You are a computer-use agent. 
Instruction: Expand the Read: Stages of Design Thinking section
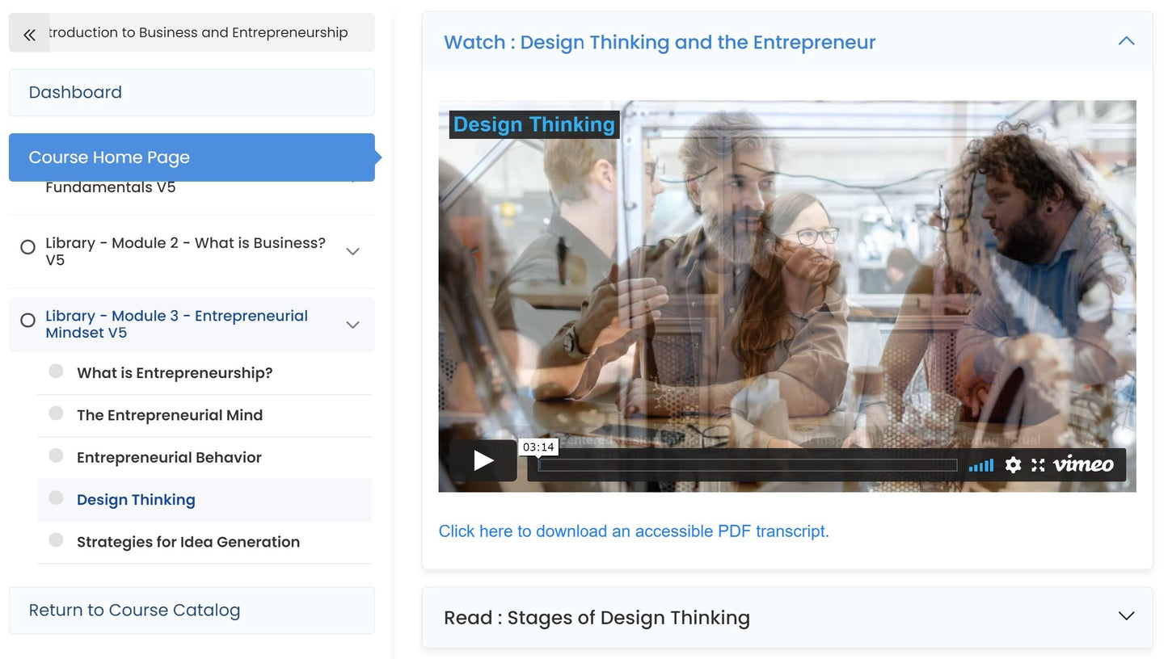point(1125,615)
